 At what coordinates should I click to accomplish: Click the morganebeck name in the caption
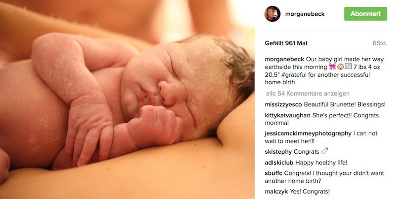(x=284, y=60)
